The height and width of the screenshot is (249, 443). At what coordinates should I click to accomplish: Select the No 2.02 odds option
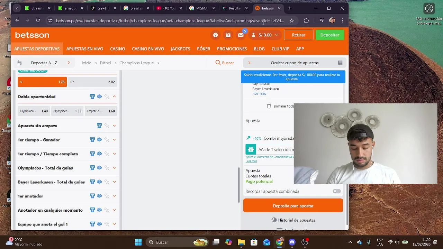(x=92, y=82)
